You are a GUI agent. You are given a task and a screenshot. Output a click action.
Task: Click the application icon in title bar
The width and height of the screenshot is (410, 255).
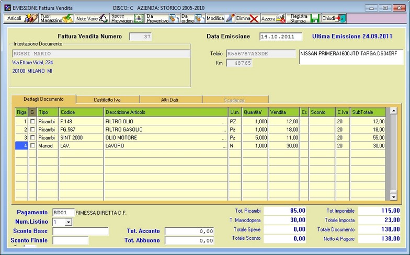tap(7, 8)
